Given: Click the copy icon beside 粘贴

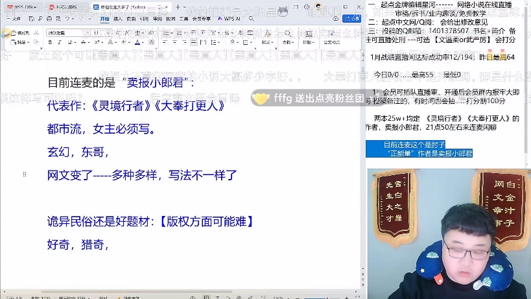Looking at the screenshot, I should point(36,42).
